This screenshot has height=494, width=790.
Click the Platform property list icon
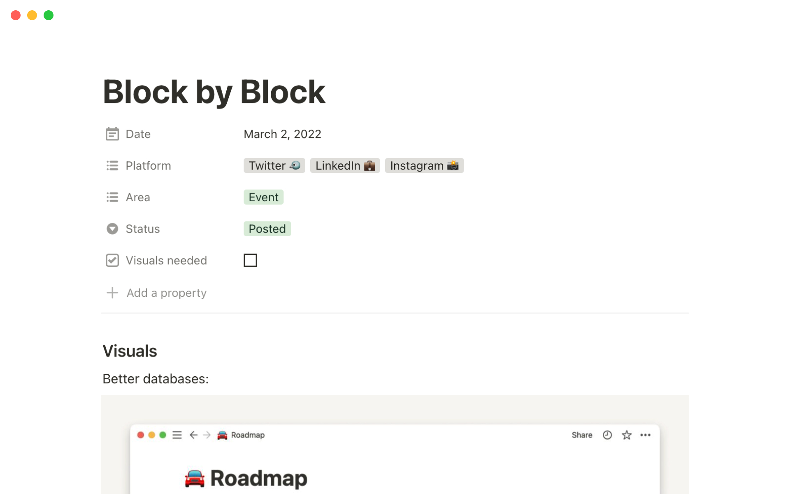pos(112,165)
